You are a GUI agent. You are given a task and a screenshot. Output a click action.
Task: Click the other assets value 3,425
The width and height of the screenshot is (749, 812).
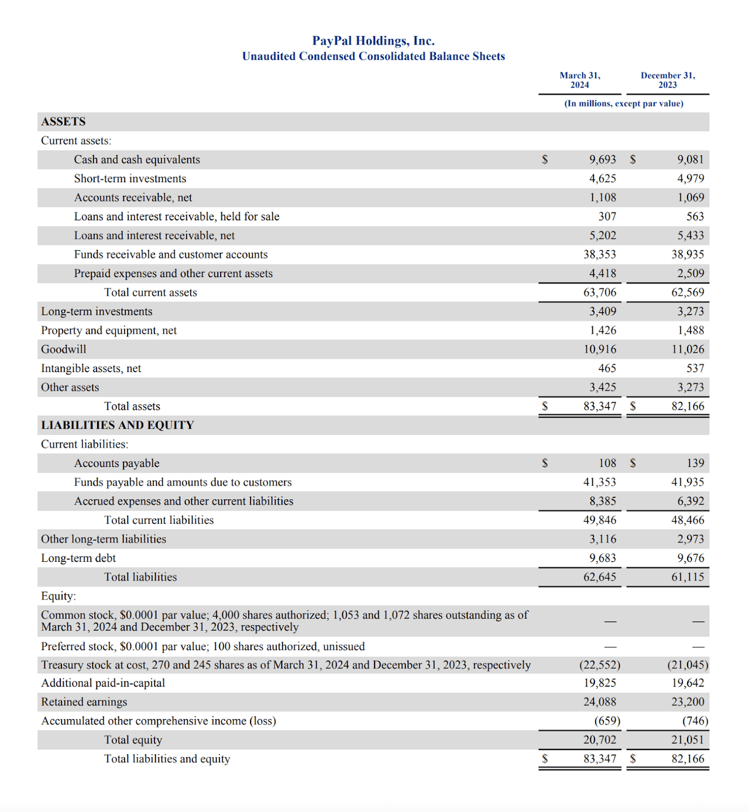pyautogui.click(x=603, y=388)
